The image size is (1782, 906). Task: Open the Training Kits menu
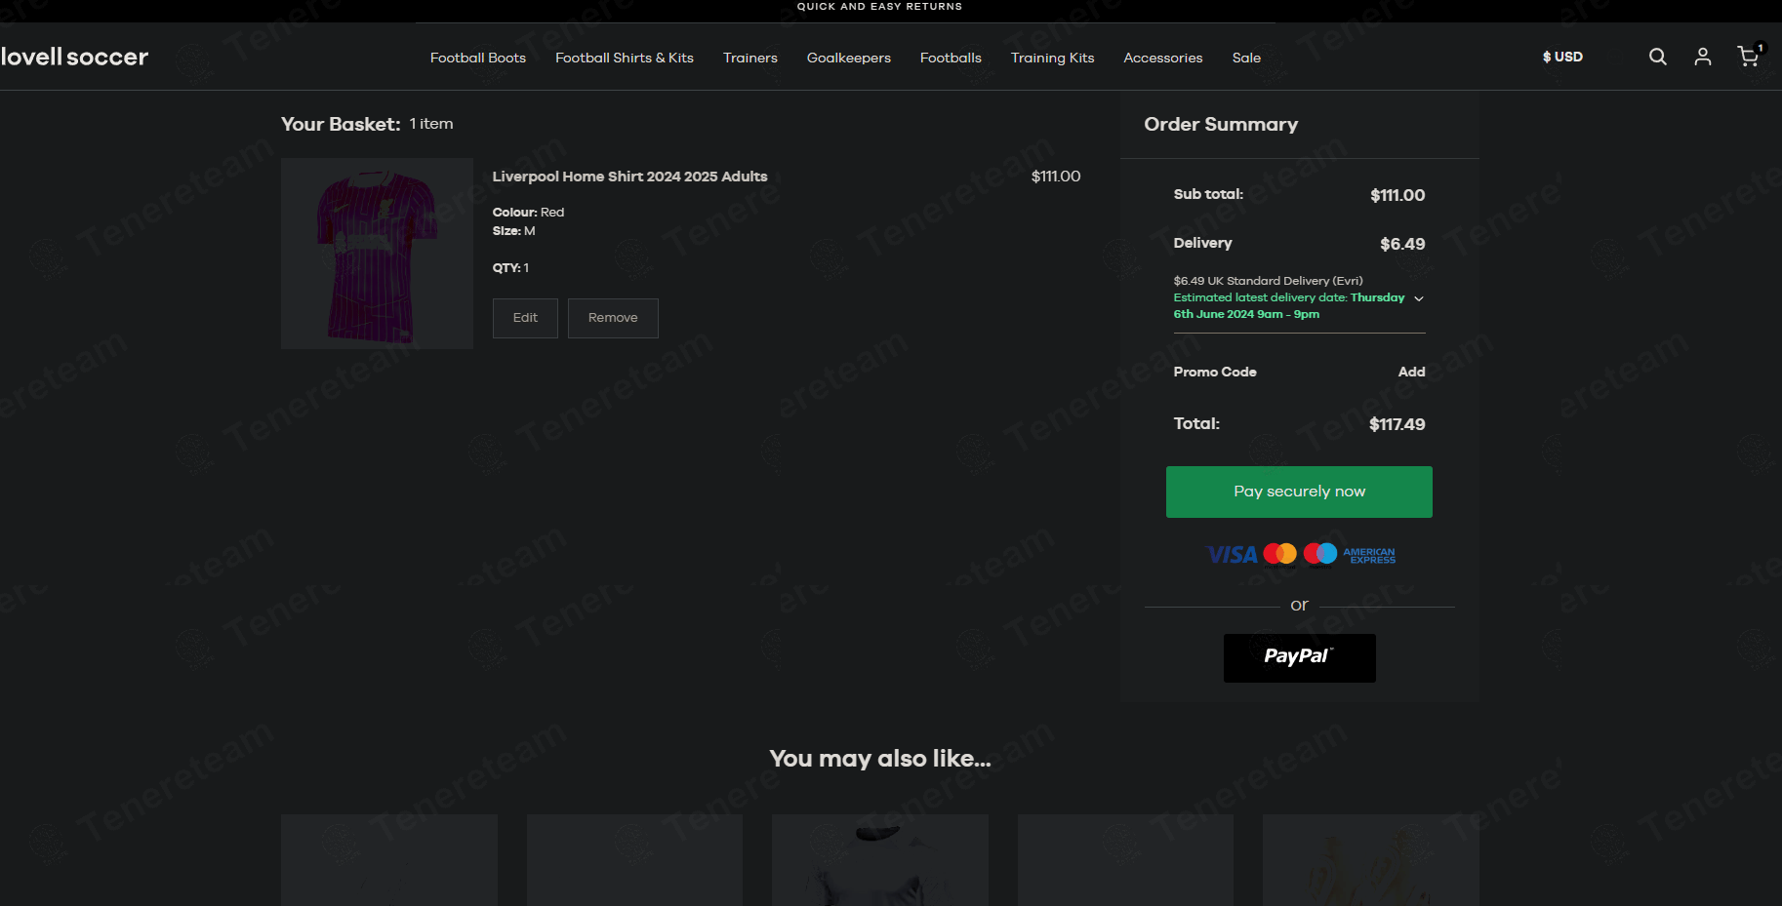coord(1052,58)
